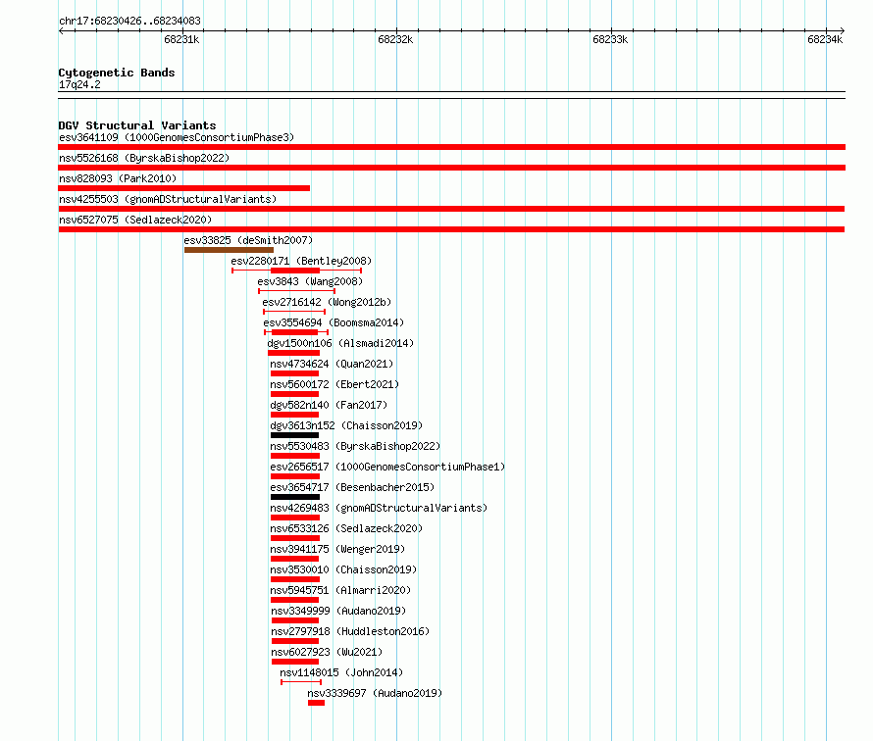Open nsv3941175 (Wenger2019) variant
Screen dimensions: 873x741
pyautogui.click(x=337, y=549)
